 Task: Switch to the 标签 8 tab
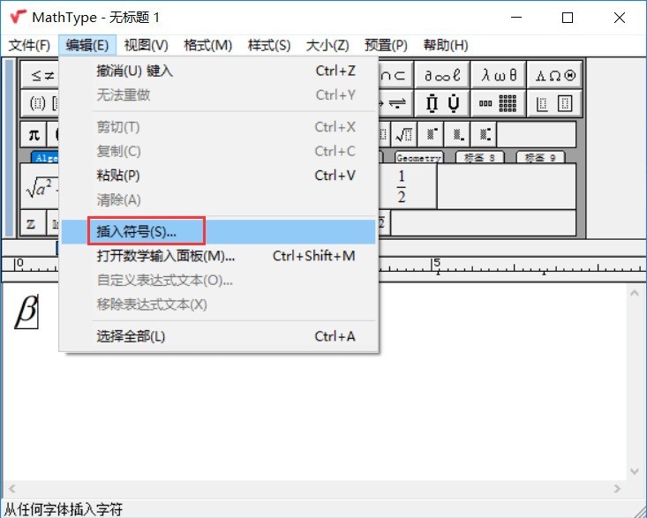click(x=479, y=158)
